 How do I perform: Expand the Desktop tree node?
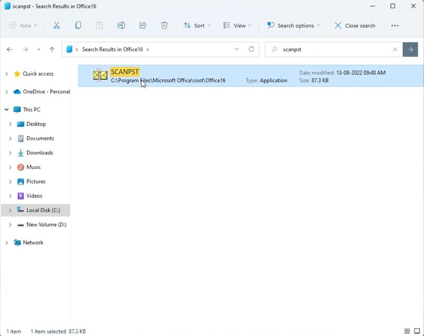10,124
